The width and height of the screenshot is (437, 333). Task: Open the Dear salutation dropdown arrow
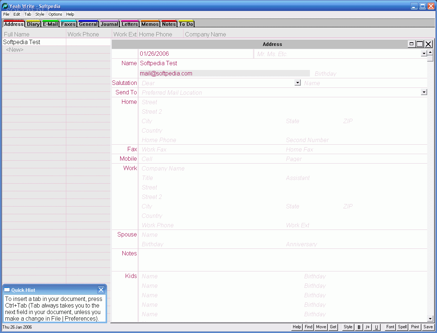pos(298,83)
